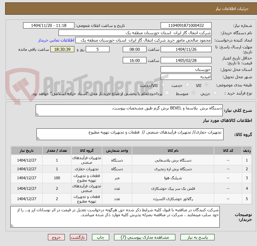Image resolution: width=257 pixels, height=246 pixels.
Task: Select the خدمت radio button
Action: (x=187, y=85)
